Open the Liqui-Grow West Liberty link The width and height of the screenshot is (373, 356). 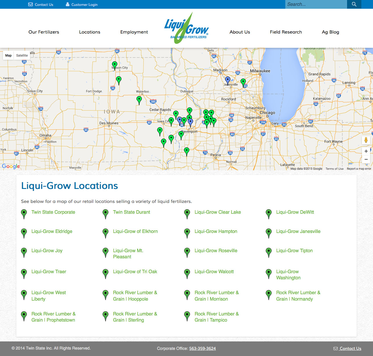point(49,296)
